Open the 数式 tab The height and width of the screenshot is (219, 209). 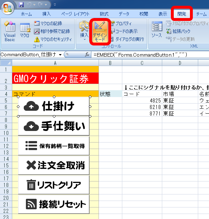[104, 14]
